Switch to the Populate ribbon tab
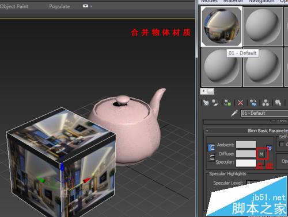 point(59,6)
